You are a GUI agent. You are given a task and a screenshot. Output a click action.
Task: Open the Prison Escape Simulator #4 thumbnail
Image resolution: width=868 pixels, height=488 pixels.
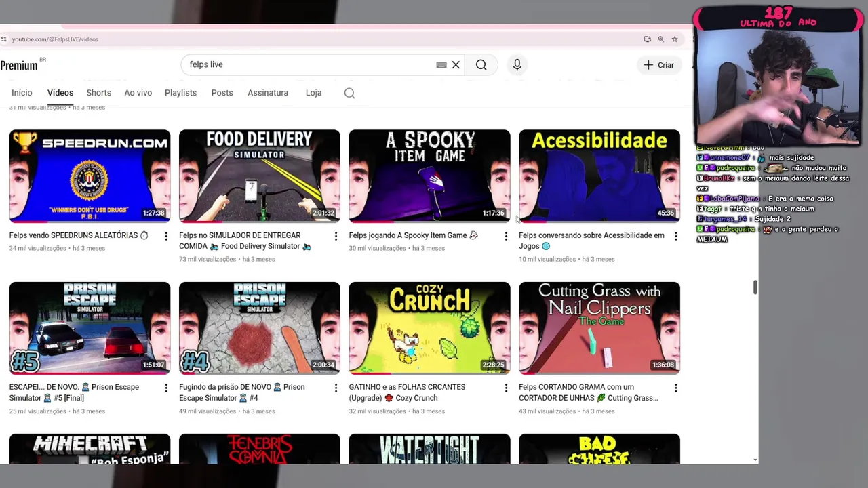[x=259, y=327]
